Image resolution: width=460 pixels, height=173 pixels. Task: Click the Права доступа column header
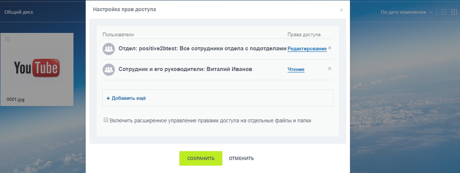pyautogui.click(x=304, y=35)
